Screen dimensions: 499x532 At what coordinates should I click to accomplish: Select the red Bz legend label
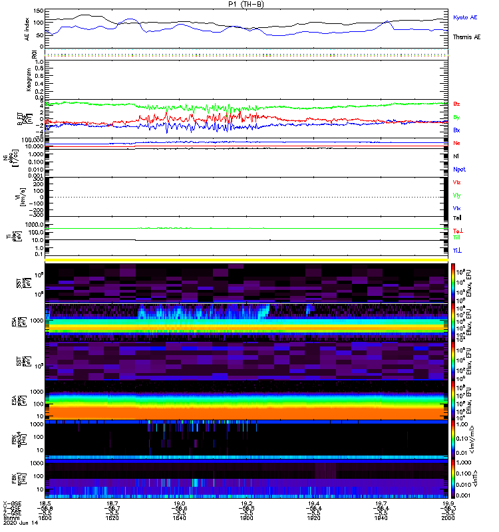pyautogui.click(x=456, y=104)
